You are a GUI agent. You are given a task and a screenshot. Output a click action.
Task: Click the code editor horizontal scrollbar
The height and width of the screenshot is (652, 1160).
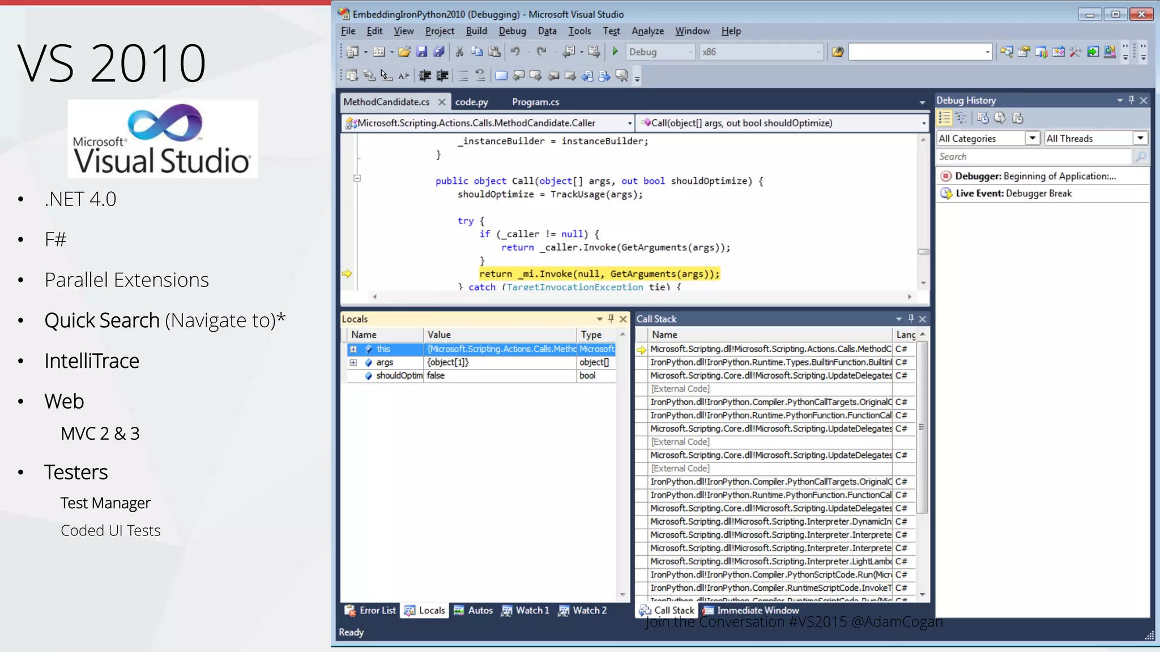click(642, 297)
